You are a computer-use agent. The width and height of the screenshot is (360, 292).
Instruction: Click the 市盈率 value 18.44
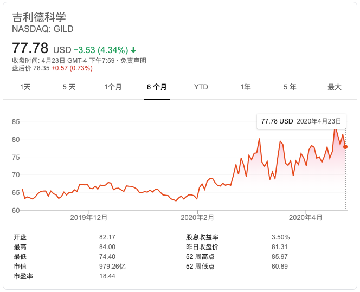point(107,276)
